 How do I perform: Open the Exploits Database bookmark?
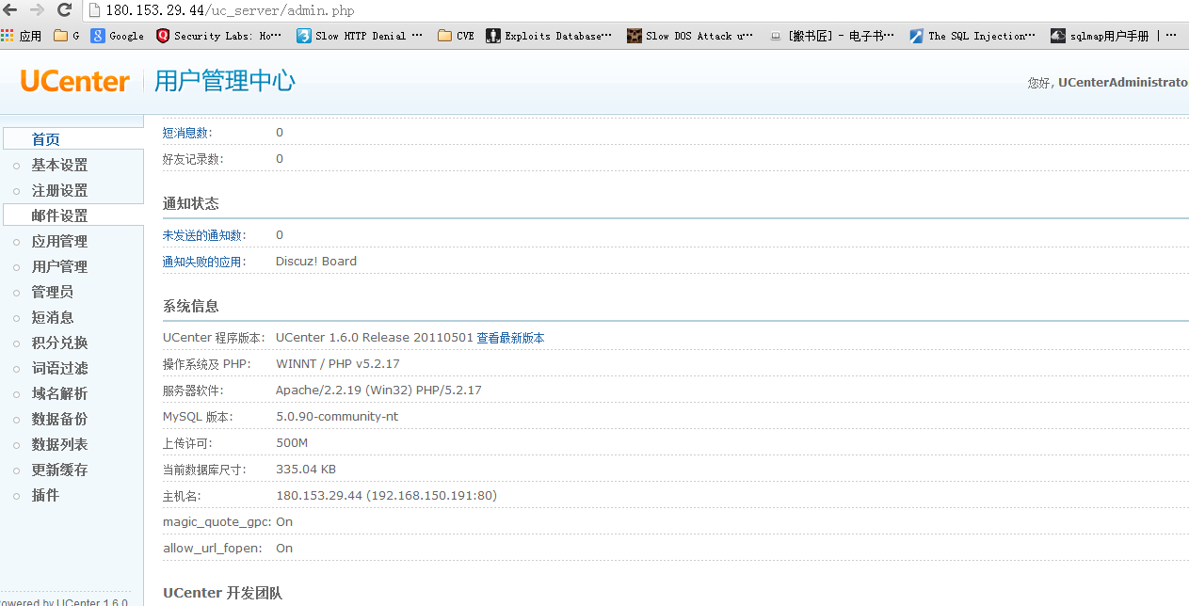click(549, 36)
